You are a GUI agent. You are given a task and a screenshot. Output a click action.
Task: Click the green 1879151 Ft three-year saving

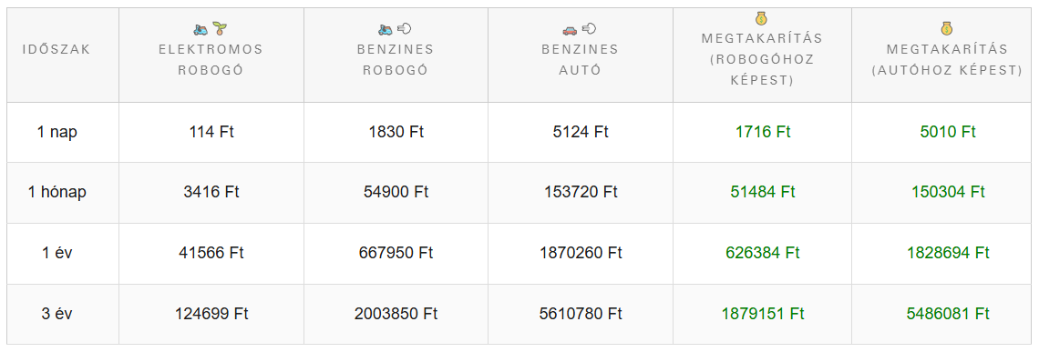(x=763, y=313)
